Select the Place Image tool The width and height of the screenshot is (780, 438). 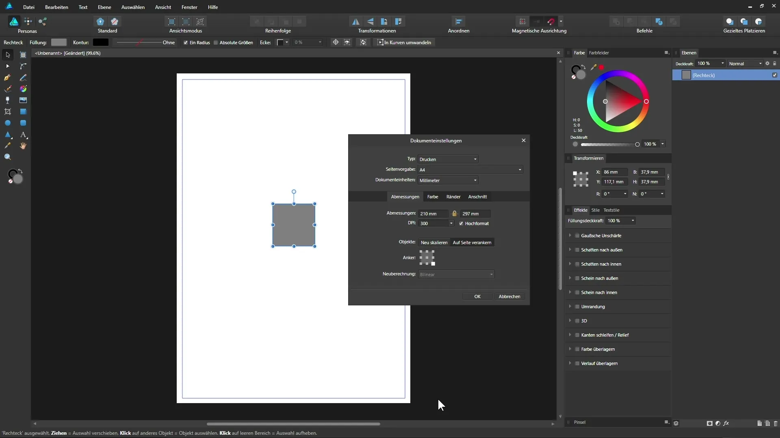pos(23,100)
